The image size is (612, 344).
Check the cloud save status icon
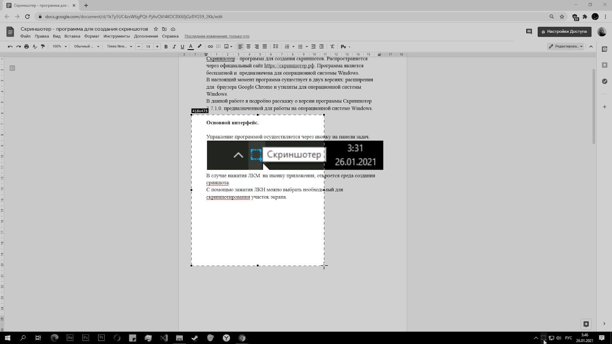(x=173, y=29)
